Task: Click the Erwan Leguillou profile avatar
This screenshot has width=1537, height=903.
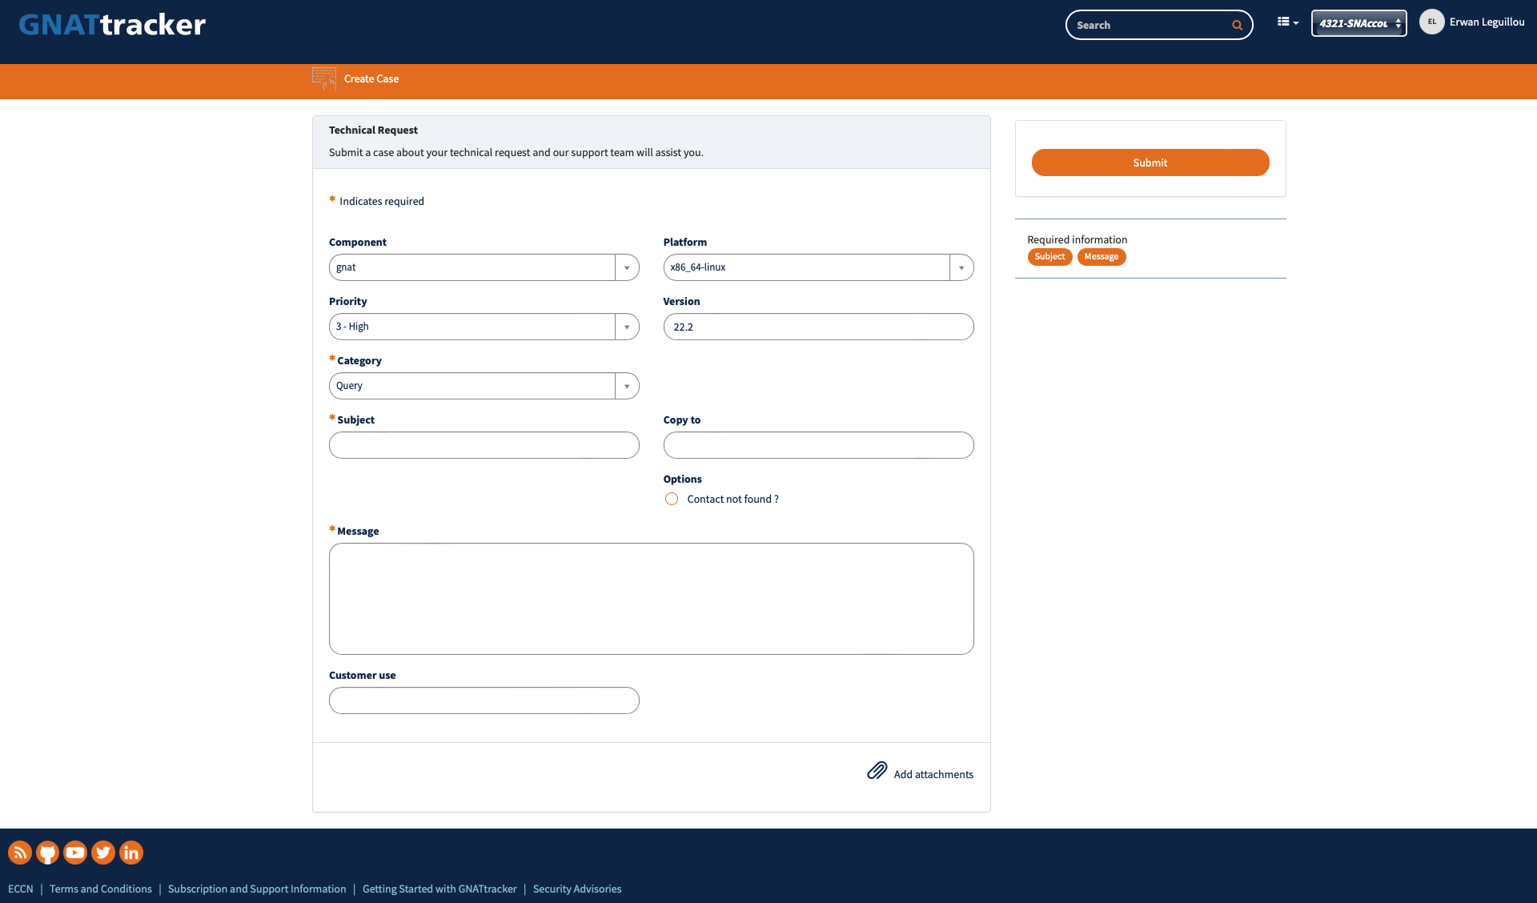Action: 1431,22
